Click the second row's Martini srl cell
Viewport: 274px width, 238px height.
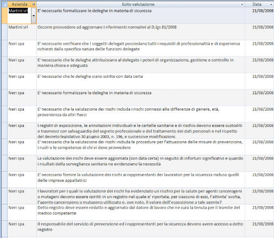(18, 27)
